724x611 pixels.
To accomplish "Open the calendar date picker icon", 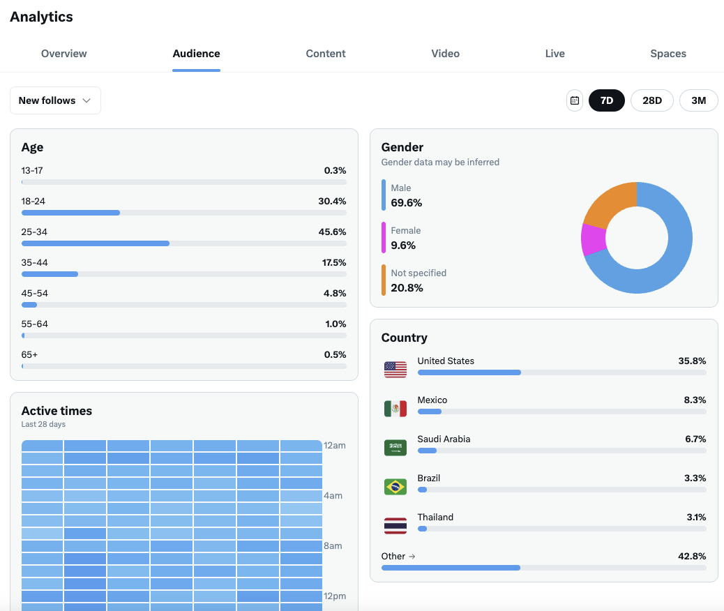I will point(575,100).
